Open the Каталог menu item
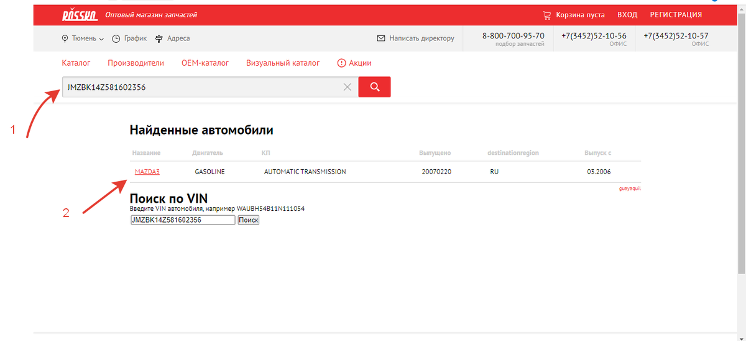The width and height of the screenshot is (746, 341). pyautogui.click(x=76, y=63)
